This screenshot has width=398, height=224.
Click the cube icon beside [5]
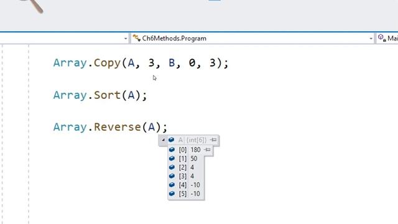(x=172, y=194)
